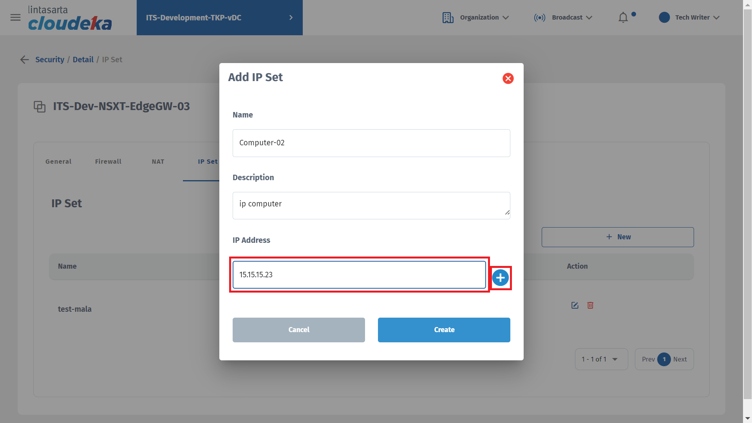The width and height of the screenshot is (752, 423).
Task: Click the IP Address input field
Action: click(359, 275)
